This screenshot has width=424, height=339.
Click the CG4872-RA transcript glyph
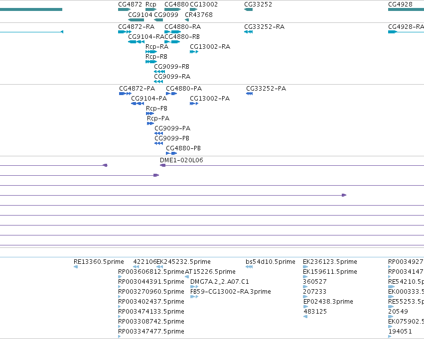pos(125,32)
